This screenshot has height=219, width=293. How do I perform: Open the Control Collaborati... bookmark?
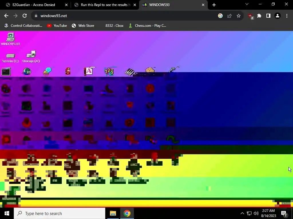pos(23,26)
